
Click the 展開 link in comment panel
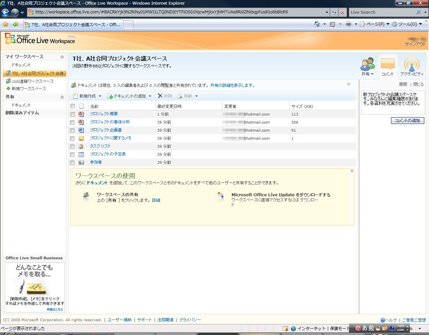403,84
